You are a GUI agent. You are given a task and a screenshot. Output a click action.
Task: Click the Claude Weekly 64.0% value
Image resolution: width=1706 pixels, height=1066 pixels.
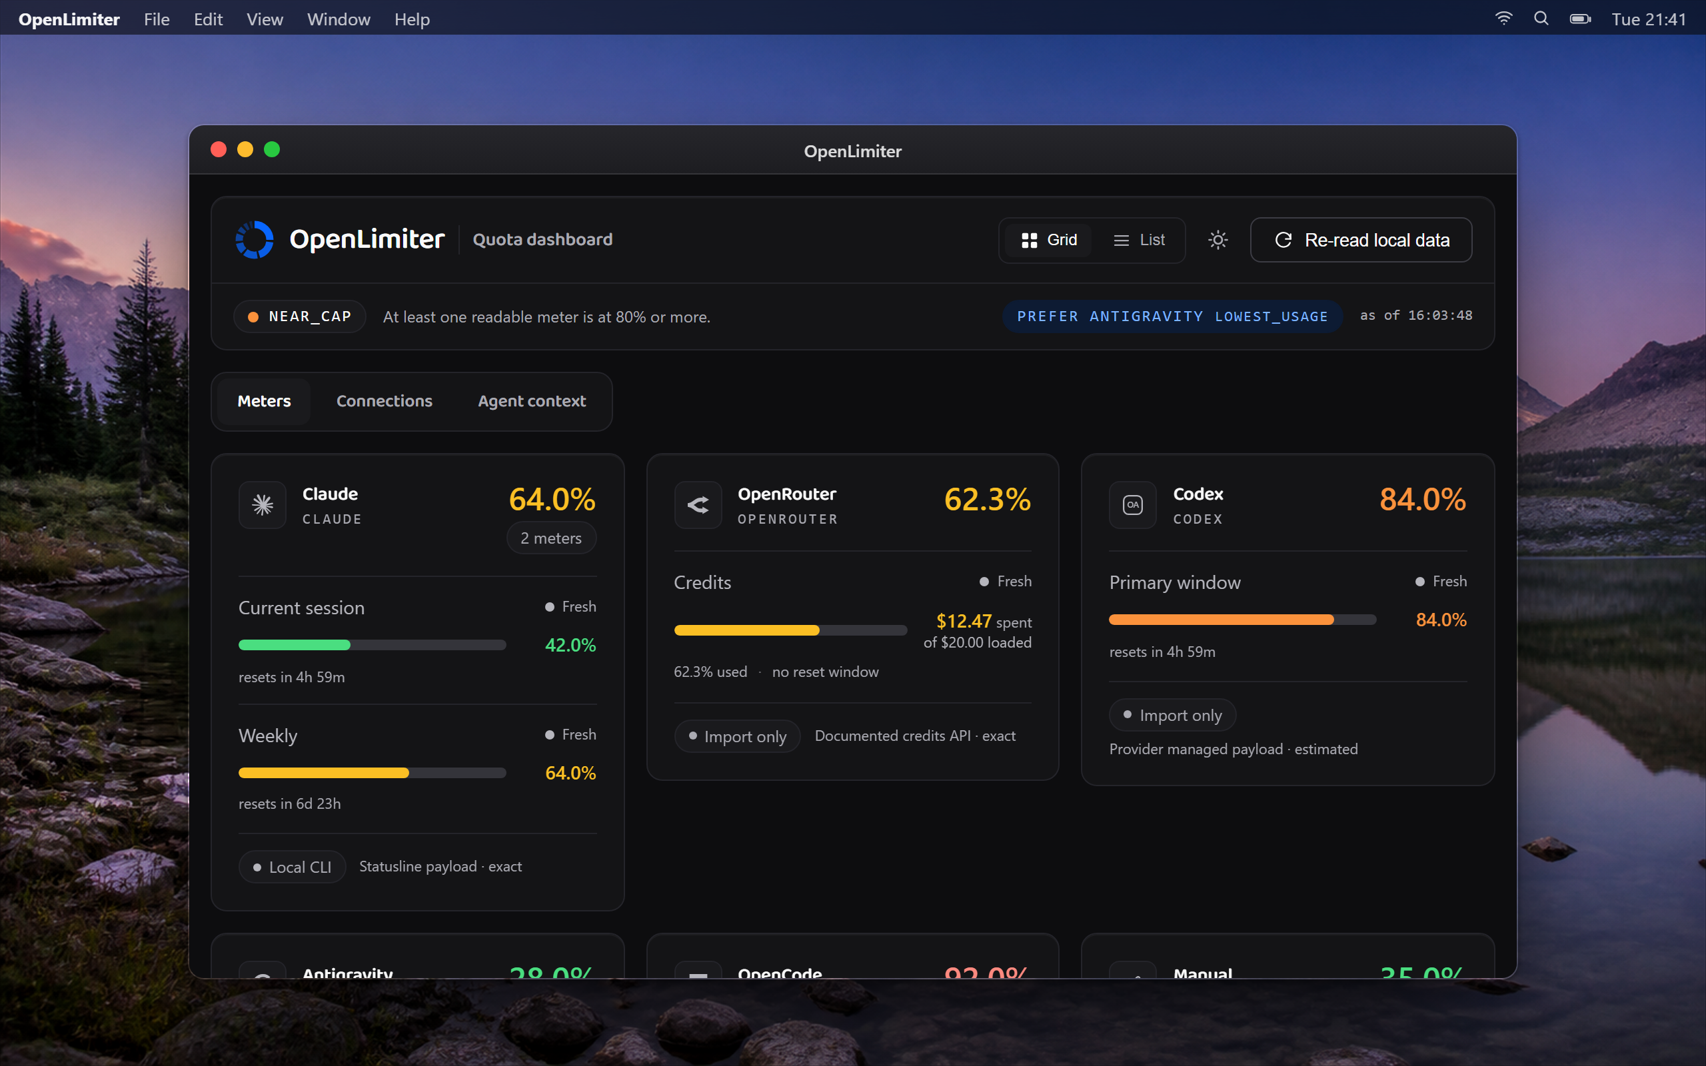[570, 773]
